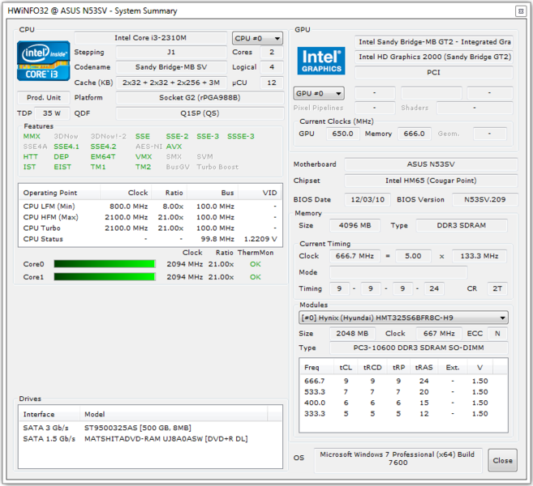The width and height of the screenshot is (533, 486).
Task: Select the 666.7 frequency timing row
Action: coord(403,381)
